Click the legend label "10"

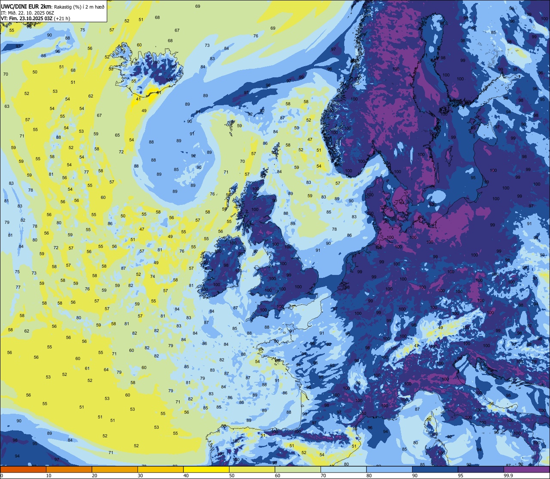(x=49, y=476)
